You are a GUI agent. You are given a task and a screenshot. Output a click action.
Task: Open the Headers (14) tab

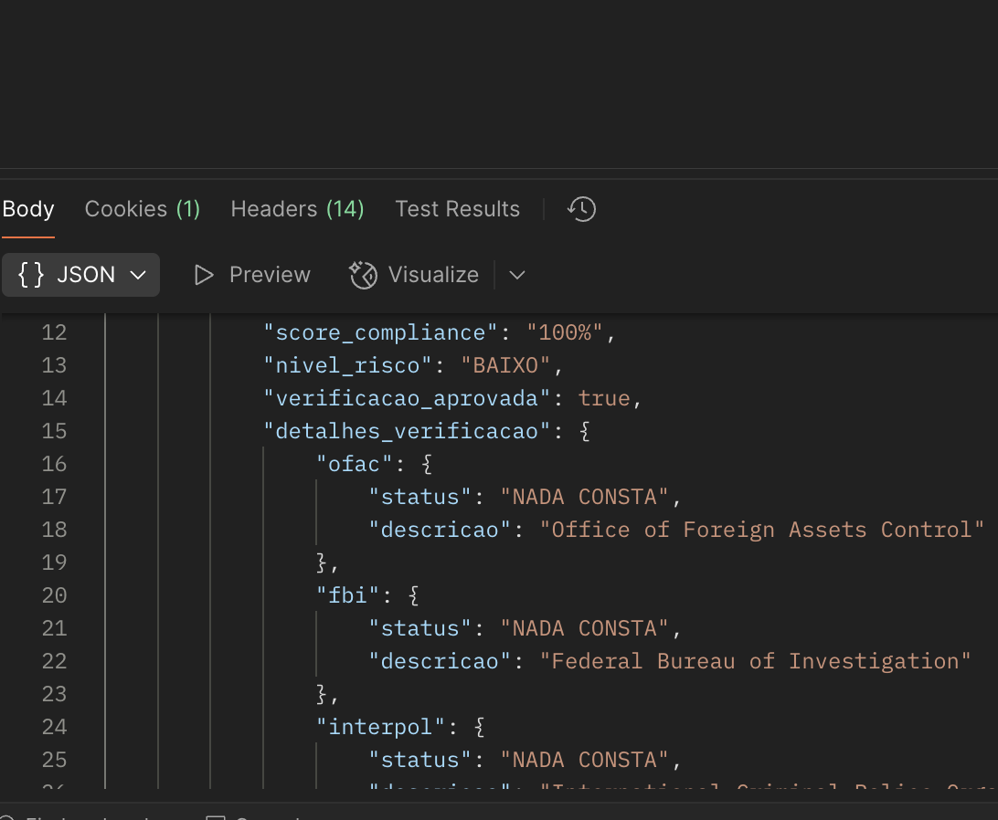click(x=297, y=209)
